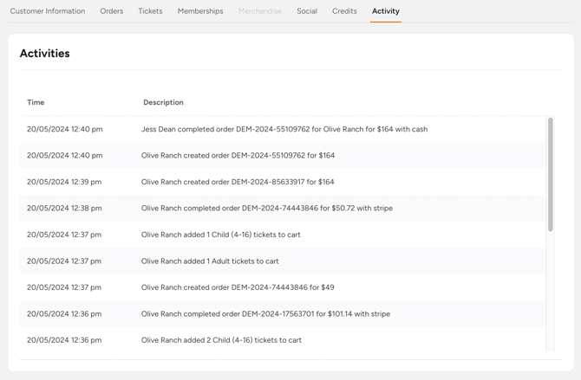The width and height of the screenshot is (581, 380).
Task: Click the Activities list scrollbar thumb
Action: click(551, 174)
